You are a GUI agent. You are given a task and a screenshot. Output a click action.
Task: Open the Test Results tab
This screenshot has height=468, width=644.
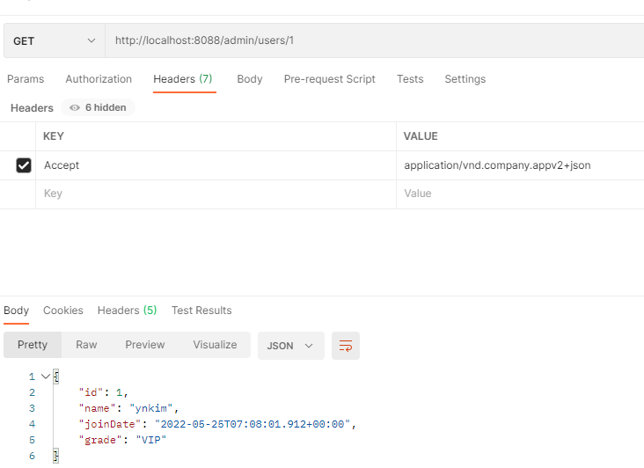[x=201, y=311]
